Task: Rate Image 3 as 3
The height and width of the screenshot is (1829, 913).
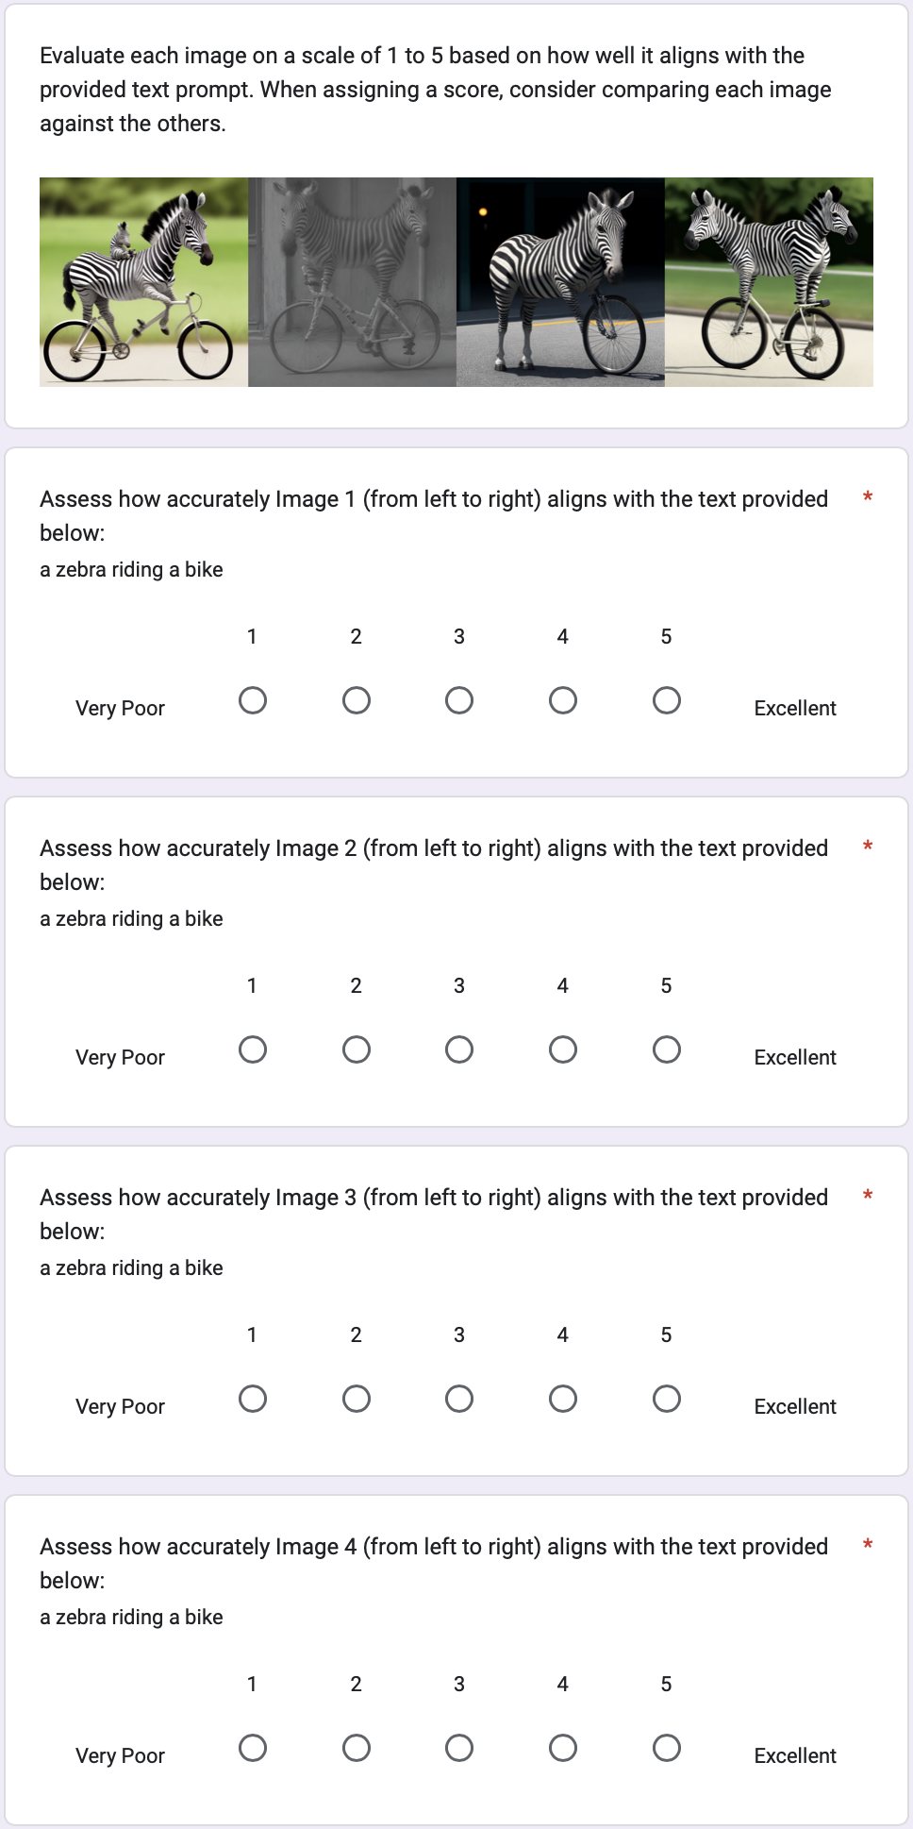Action: coord(459,1399)
